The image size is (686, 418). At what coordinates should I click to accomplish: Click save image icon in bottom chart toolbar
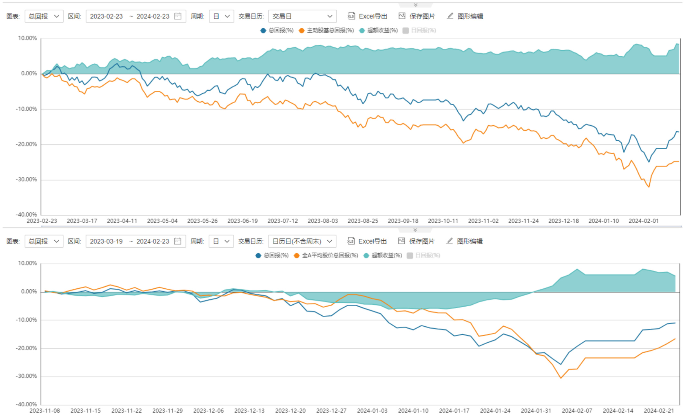[401, 241]
